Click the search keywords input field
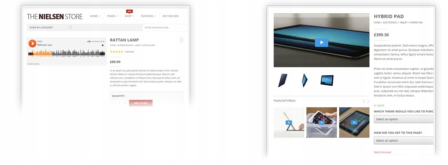 click(165, 28)
